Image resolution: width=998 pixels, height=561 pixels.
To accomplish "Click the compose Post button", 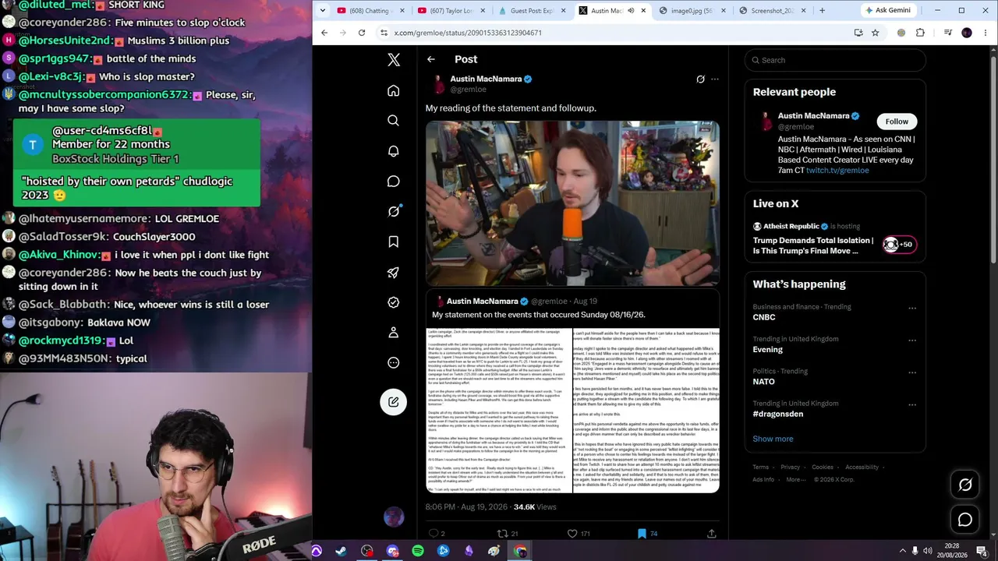I will pyautogui.click(x=394, y=402).
